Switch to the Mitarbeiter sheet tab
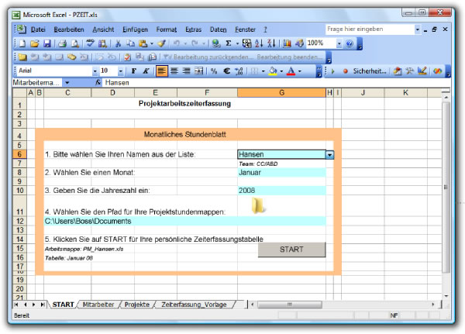 pyautogui.click(x=99, y=305)
